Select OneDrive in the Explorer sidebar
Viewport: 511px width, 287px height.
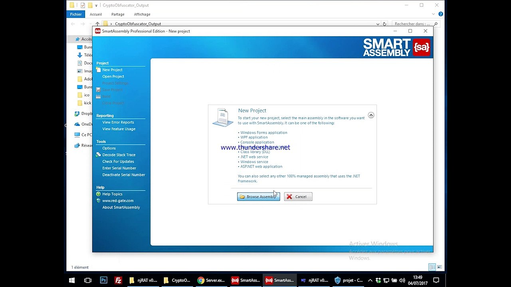(x=83, y=124)
